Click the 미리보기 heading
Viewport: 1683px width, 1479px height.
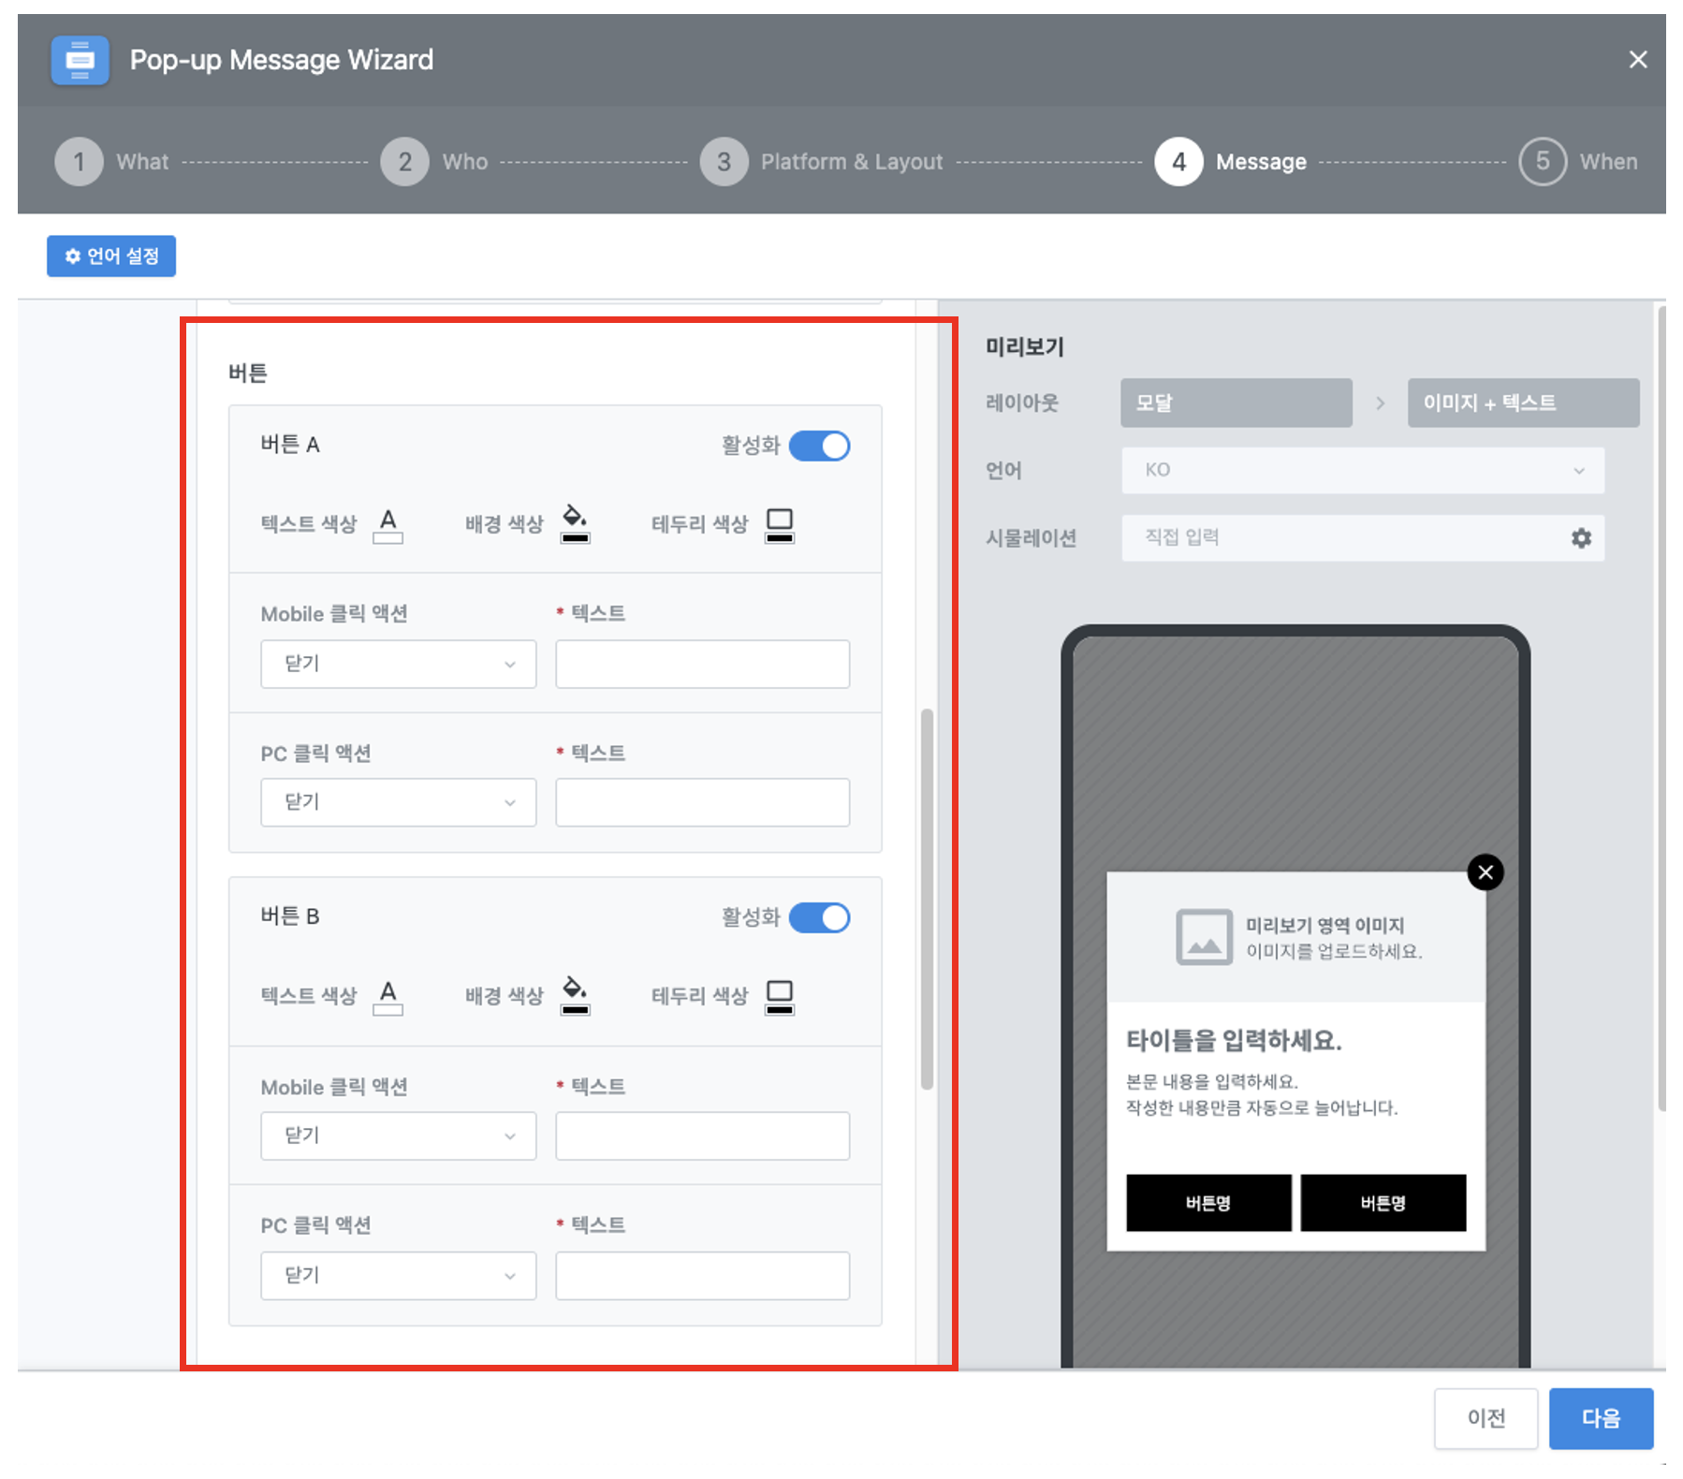1025,347
